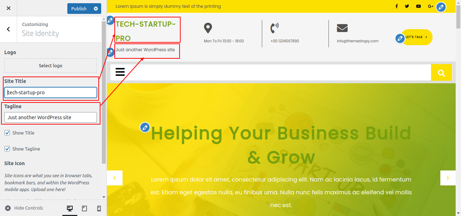Click the LET'S TALK button

point(417,37)
